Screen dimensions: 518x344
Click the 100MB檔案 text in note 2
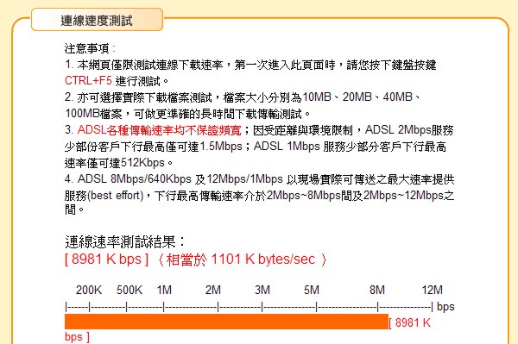point(93,114)
